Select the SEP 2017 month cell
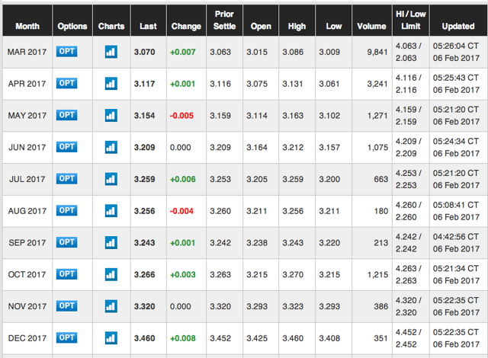This screenshot has width=488, height=358. click(x=27, y=243)
